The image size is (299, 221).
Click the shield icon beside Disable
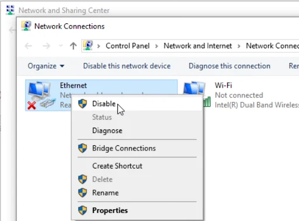[82, 104]
